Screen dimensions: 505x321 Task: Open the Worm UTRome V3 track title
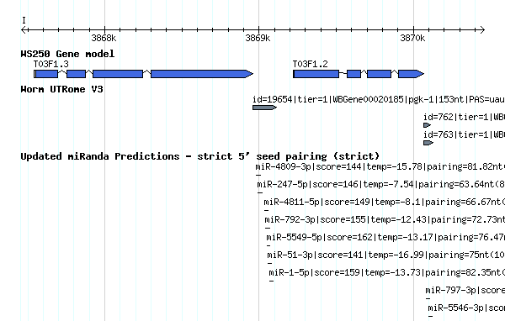[61, 89]
